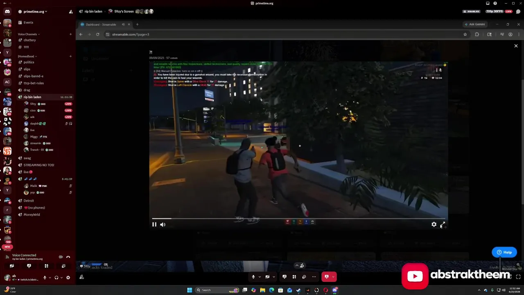Collapse the Voice Channels category
Image resolution: width=524 pixels, height=295 pixels.
point(29,34)
